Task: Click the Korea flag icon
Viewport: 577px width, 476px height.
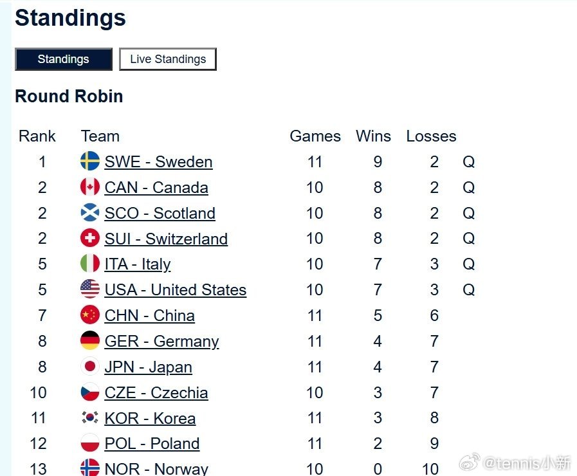Action: click(90, 417)
